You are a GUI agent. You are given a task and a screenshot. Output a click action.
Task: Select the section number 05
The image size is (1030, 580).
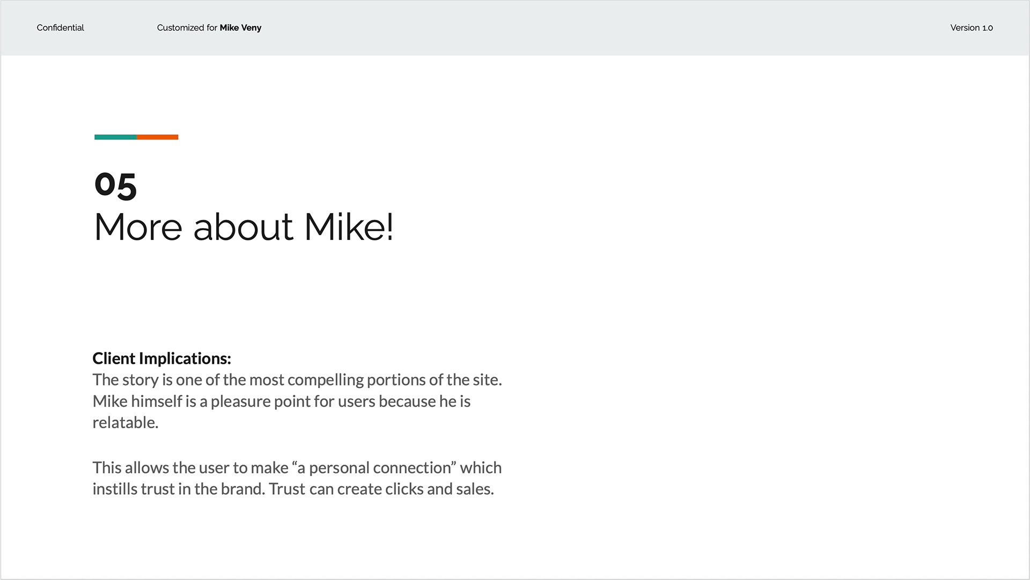[115, 186]
